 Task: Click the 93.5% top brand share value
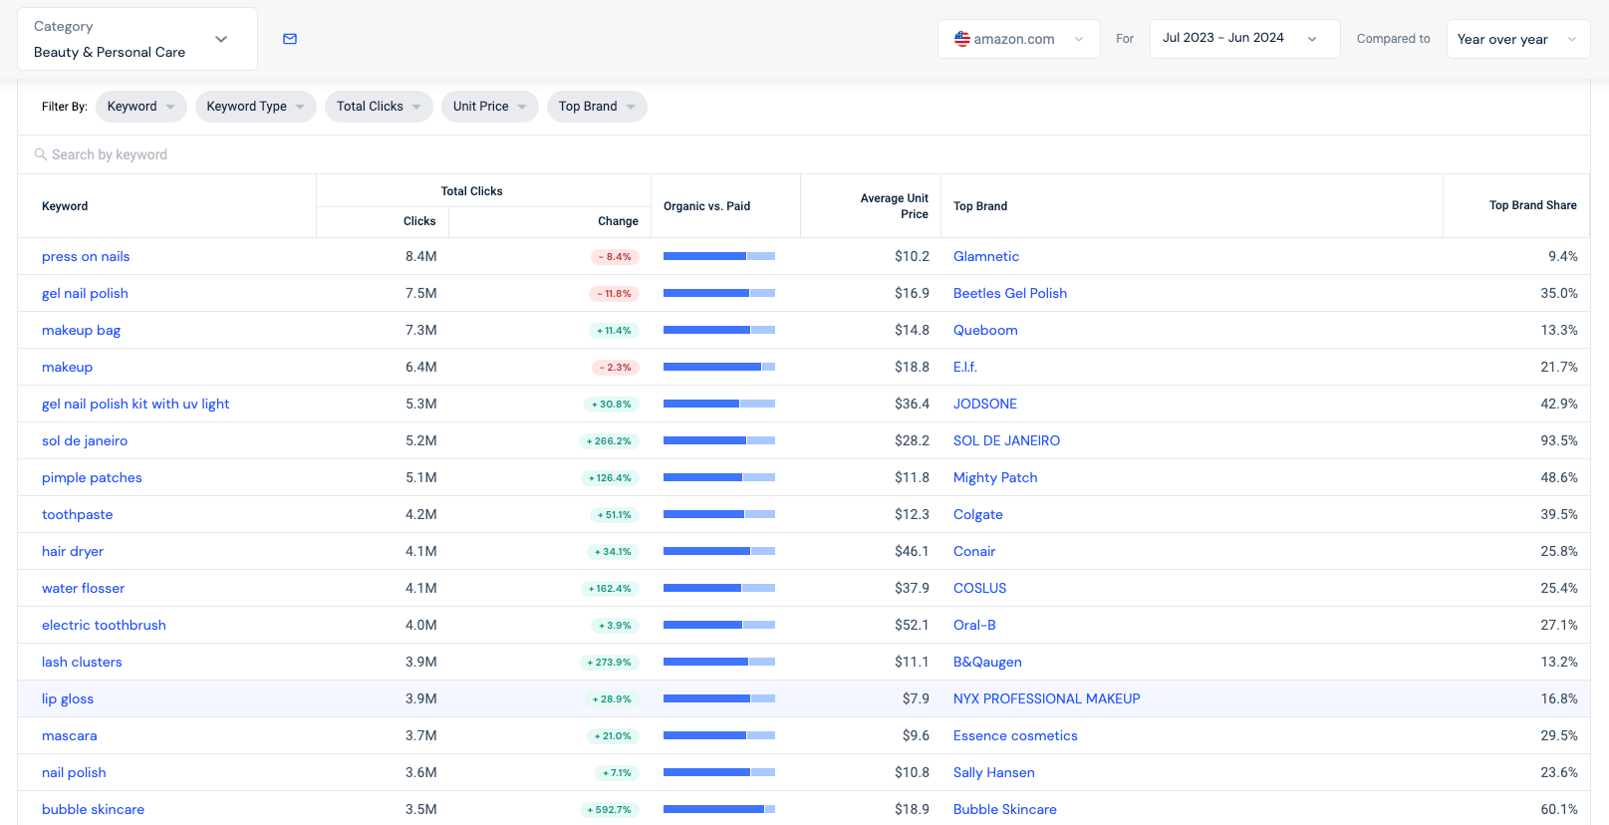click(1559, 440)
